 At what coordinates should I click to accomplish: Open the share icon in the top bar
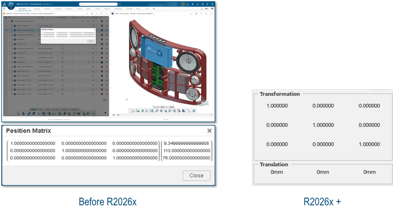pos(202,4)
